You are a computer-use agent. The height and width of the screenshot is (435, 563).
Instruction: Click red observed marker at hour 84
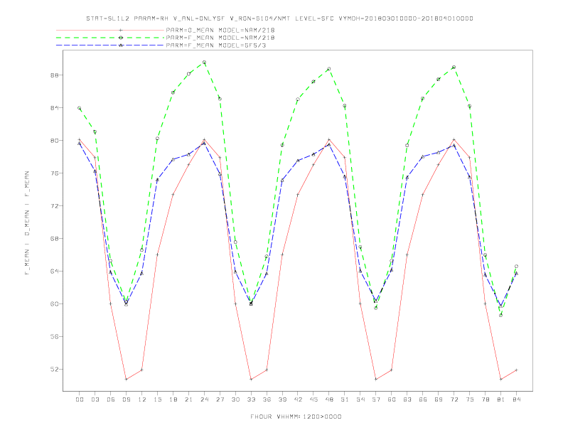[516, 370]
